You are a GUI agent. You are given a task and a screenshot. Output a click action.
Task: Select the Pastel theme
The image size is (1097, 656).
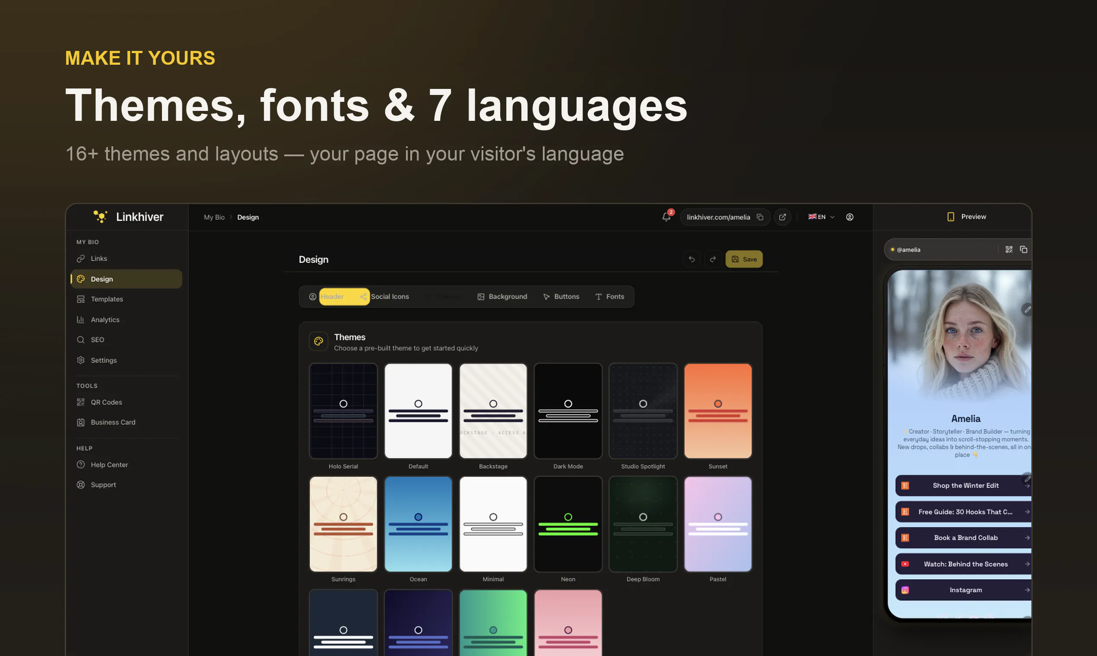pyautogui.click(x=718, y=524)
